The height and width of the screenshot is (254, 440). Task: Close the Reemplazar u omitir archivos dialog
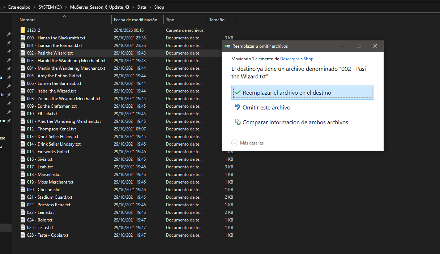tap(375, 46)
